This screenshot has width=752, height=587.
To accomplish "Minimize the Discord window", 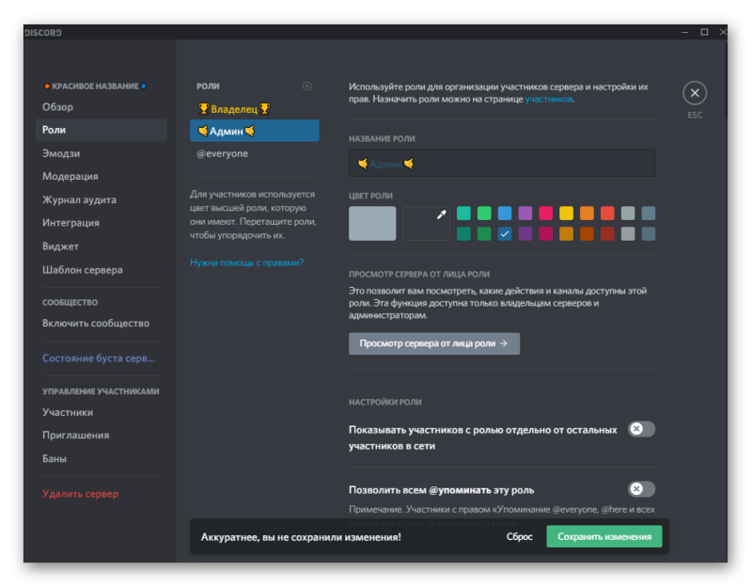I will point(685,32).
